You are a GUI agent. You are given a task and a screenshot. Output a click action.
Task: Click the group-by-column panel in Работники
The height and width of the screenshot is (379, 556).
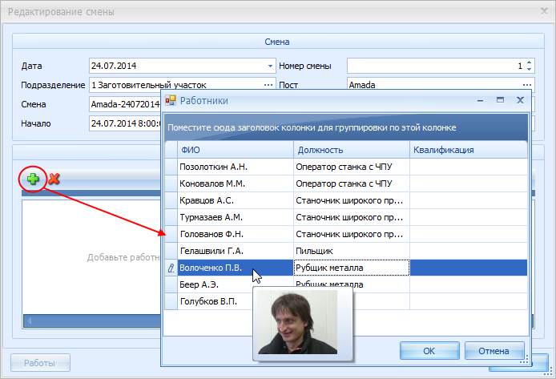point(346,127)
